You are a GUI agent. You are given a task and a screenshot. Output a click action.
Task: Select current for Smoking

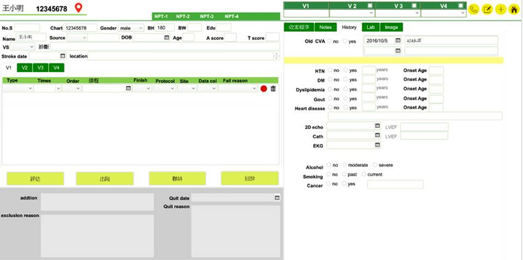(364, 175)
